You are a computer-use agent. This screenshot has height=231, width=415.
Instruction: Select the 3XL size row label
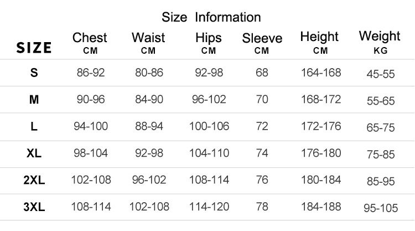click(34, 207)
